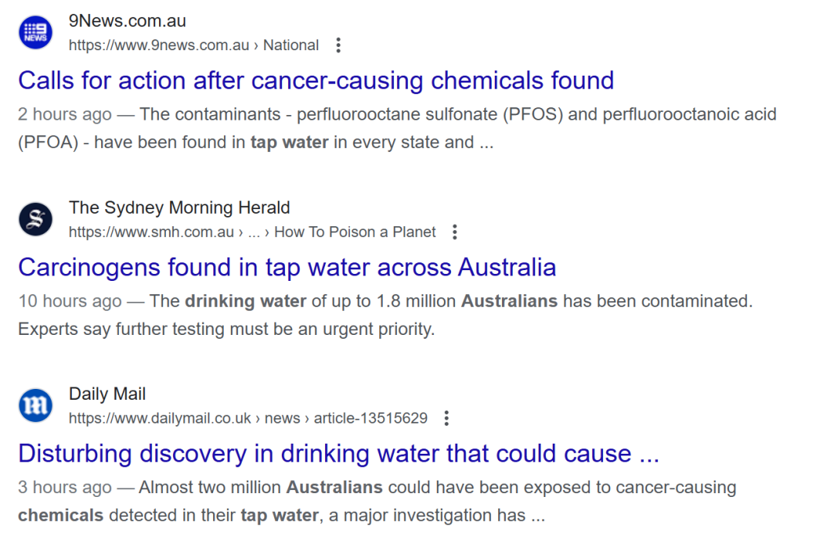This screenshot has height=551, width=834.
Task: Click The Sydney Morning Herald site name
Action: (179, 208)
